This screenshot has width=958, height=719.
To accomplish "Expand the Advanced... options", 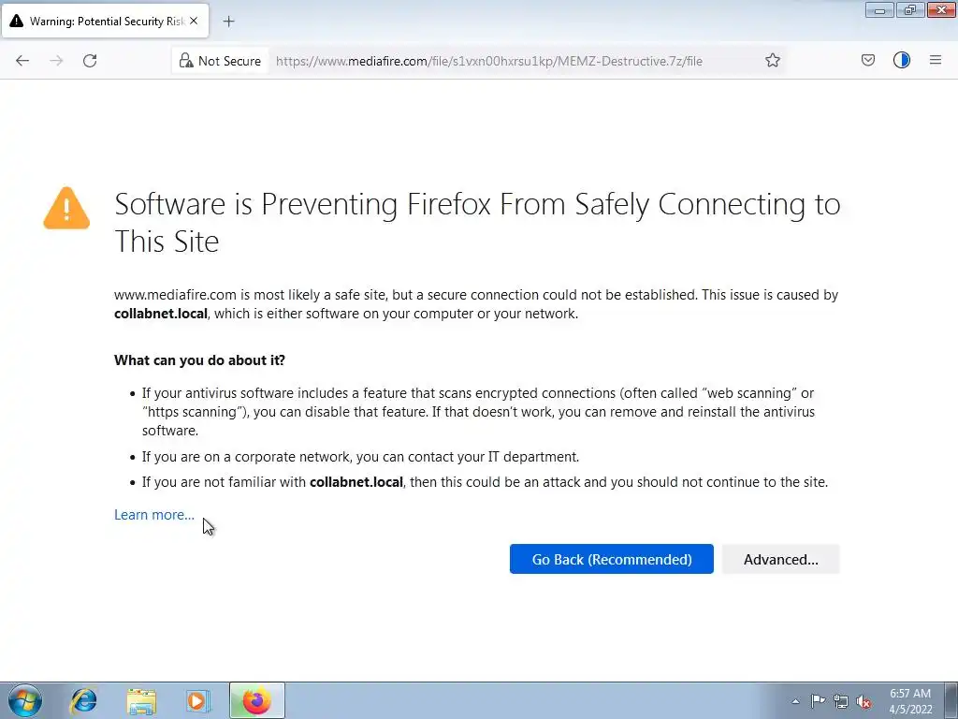I will coord(781,560).
